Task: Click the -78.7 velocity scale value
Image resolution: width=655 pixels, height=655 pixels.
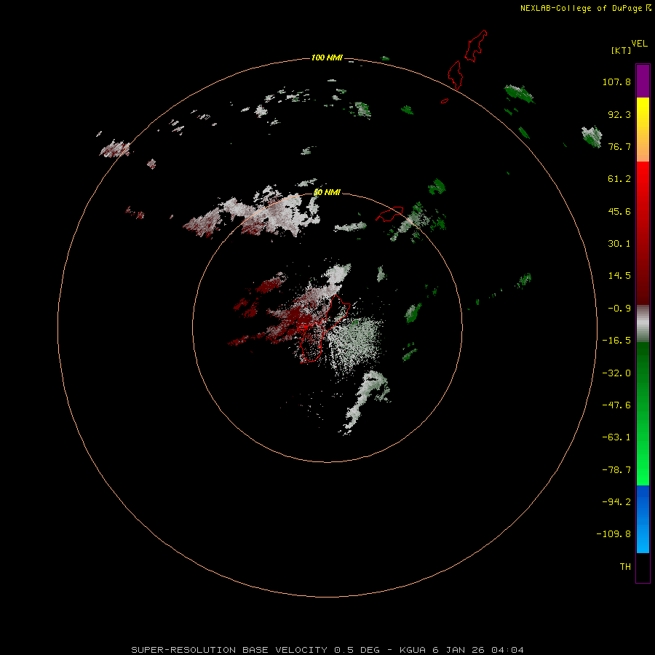Action: (616, 470)
